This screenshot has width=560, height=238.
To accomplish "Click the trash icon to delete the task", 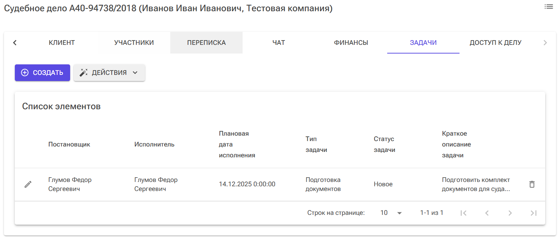I will [x=532, y=184].
